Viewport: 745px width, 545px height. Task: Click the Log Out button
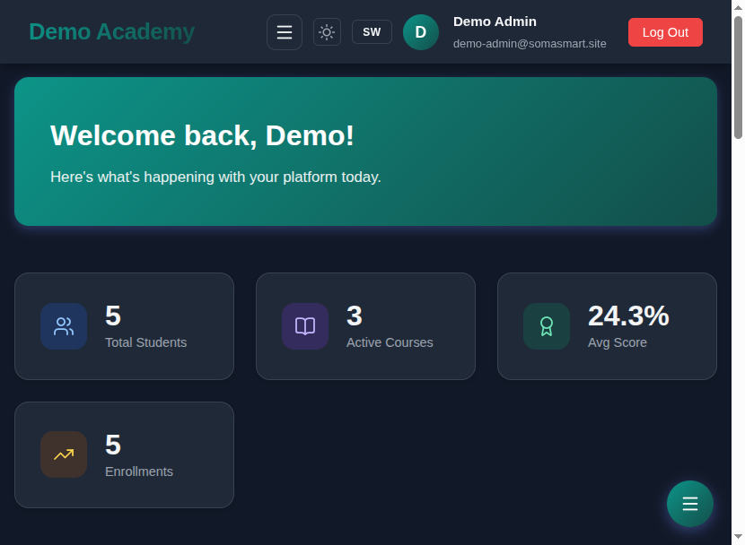[x=665, y=32]
